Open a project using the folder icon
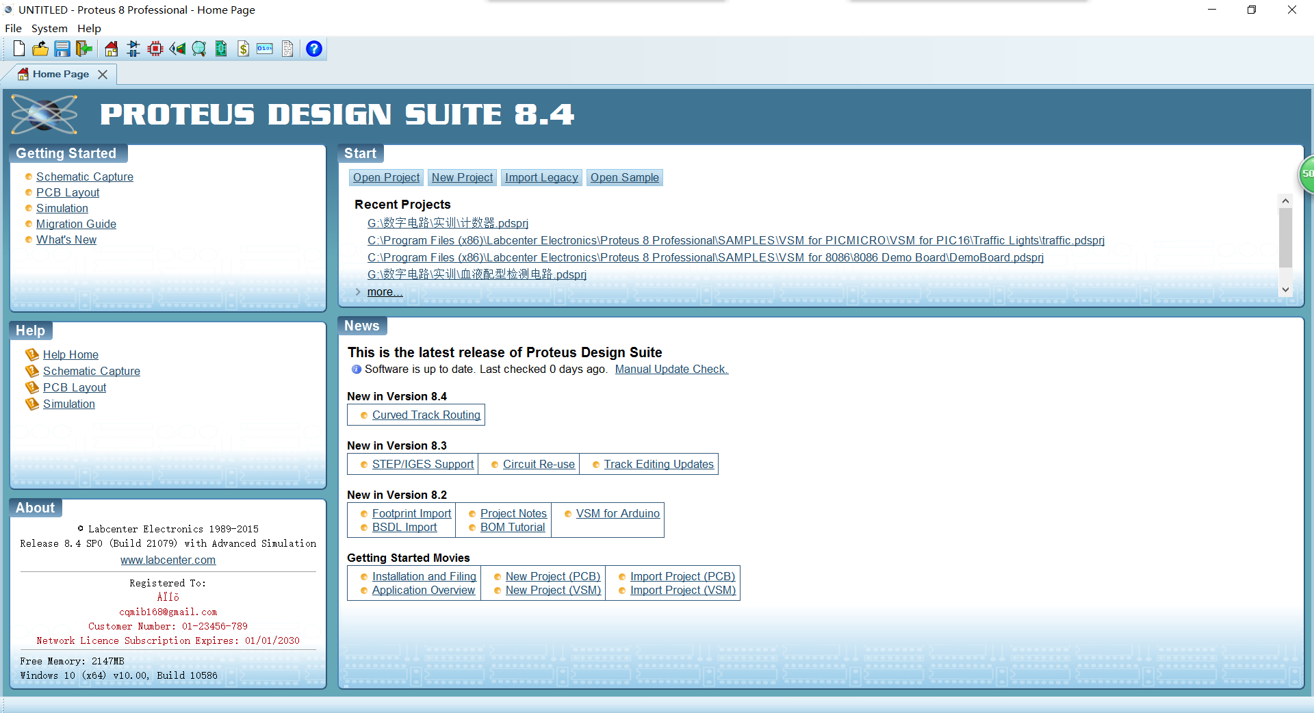 click(40, 49)
